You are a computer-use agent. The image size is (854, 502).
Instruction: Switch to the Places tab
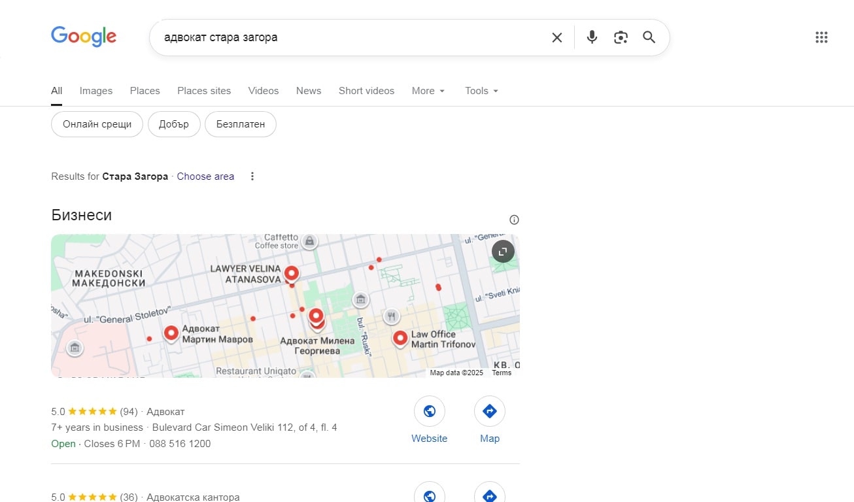coord(145,91)
